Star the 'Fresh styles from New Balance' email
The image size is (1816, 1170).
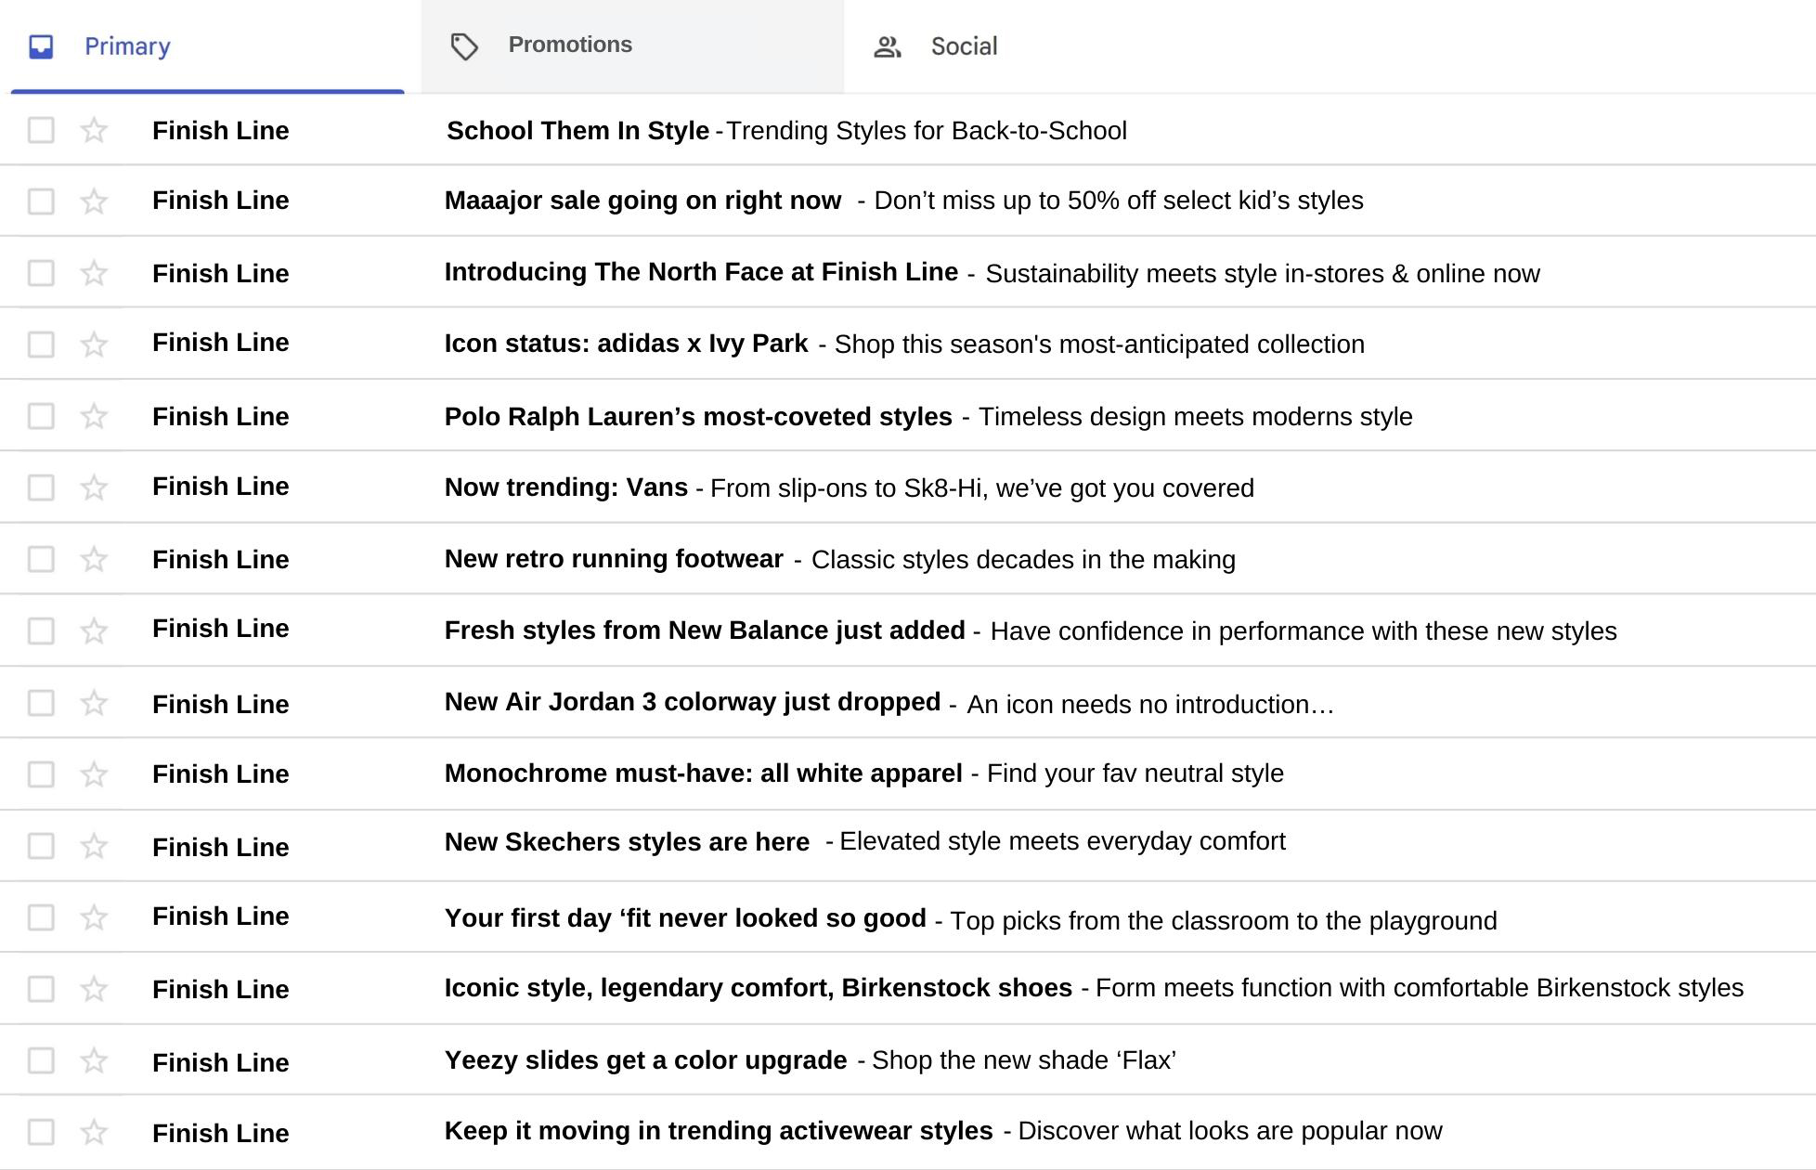click(94, 631)
